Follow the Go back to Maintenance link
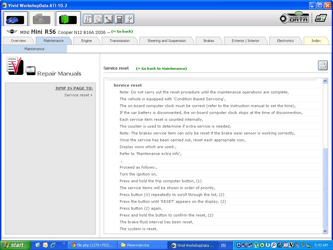The image size is (333, 250). (162, 69)
